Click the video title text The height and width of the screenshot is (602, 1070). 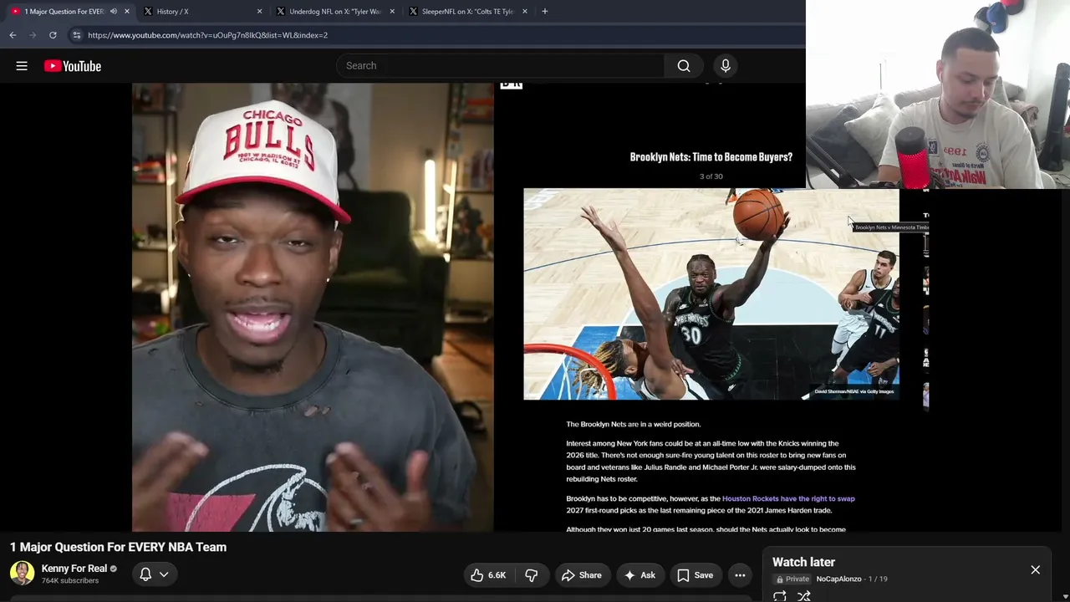click(118, 547)
